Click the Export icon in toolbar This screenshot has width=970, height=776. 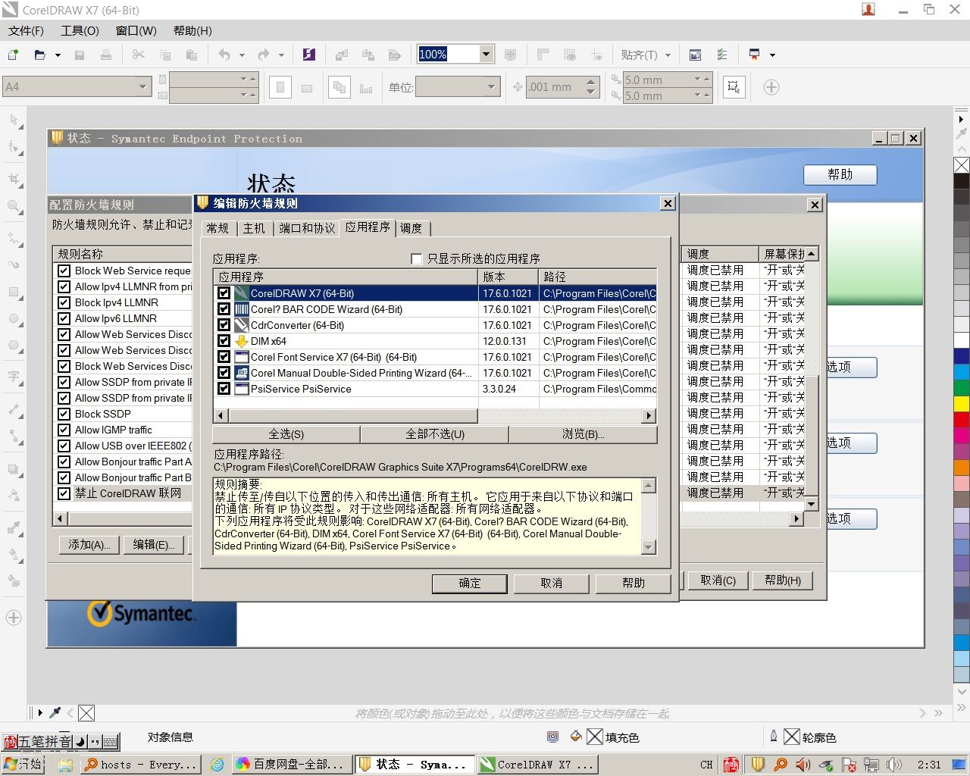368,55
